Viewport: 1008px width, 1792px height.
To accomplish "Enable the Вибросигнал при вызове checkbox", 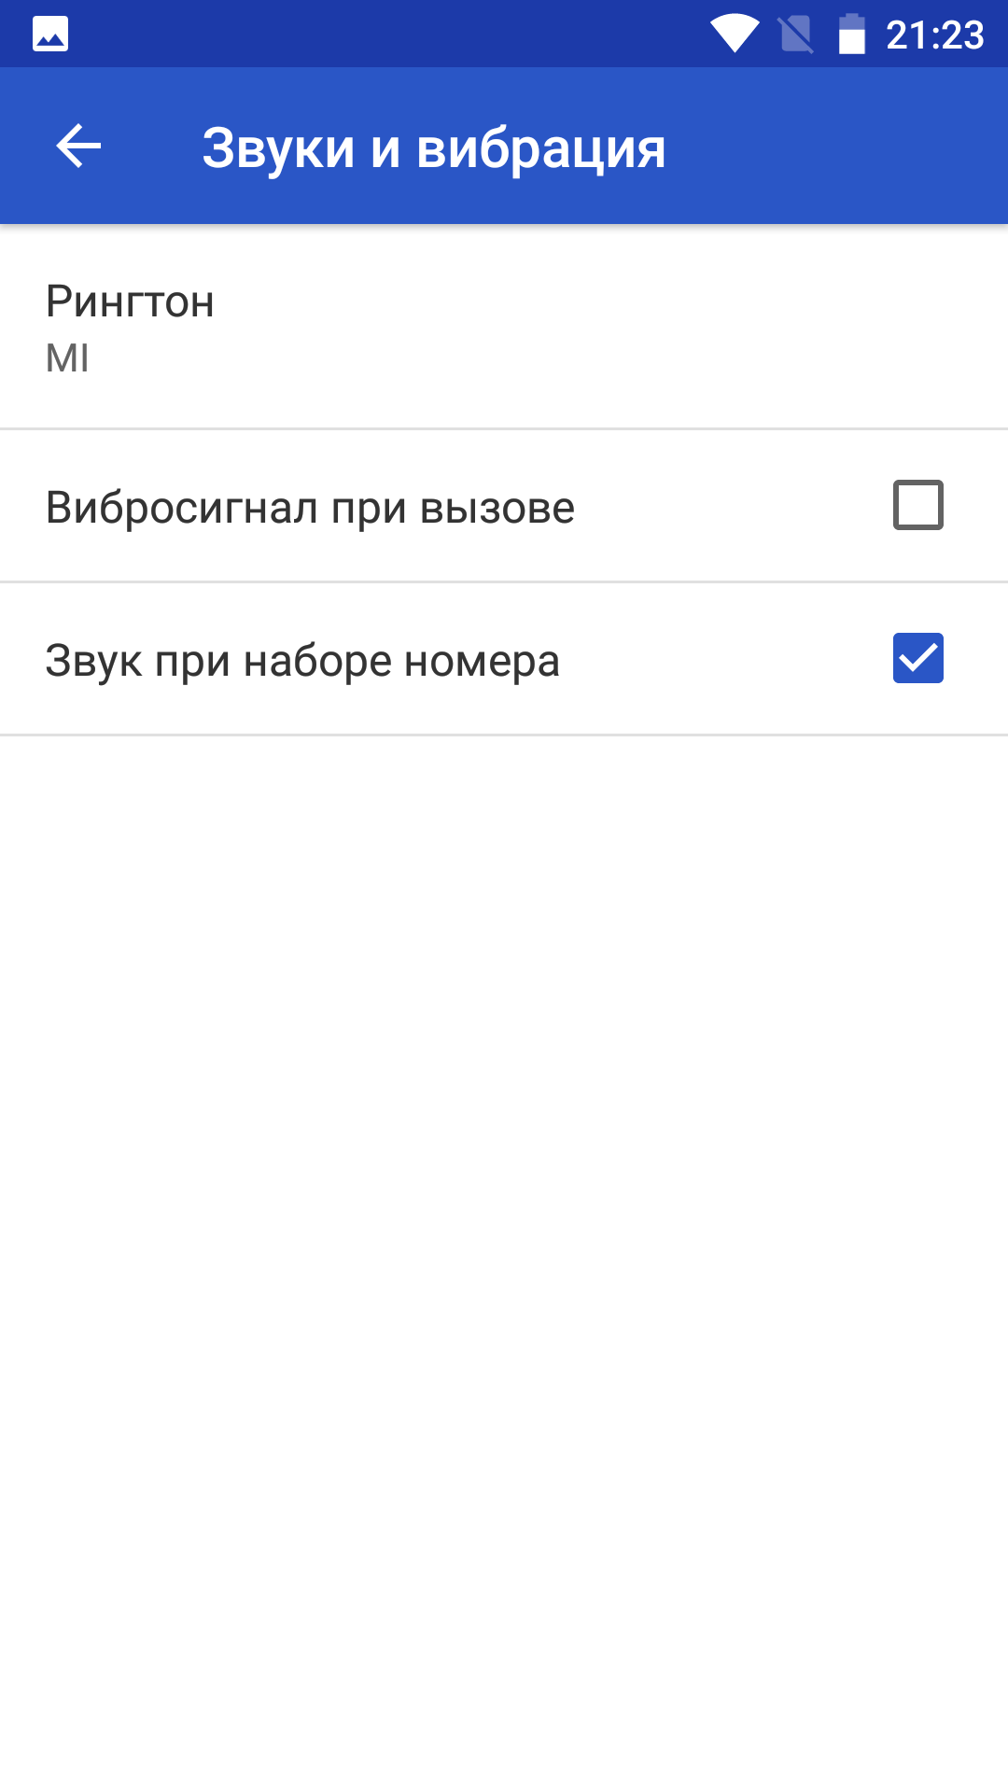I will (918, 505).
